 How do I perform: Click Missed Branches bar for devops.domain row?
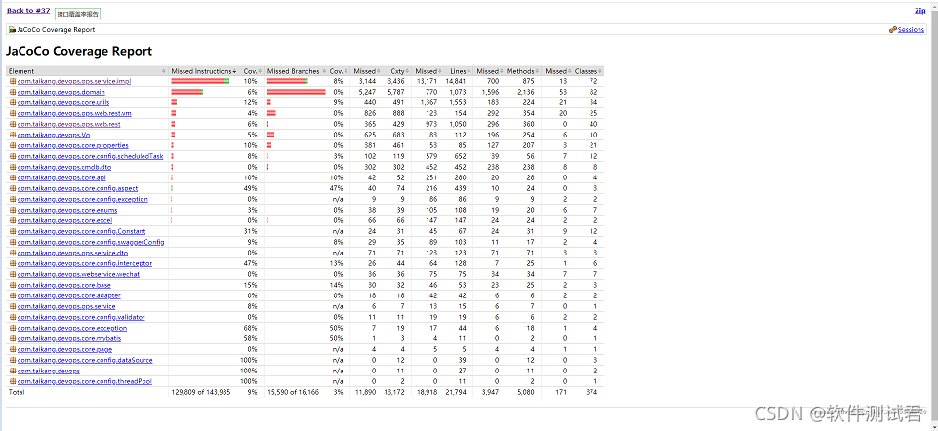(296, 92)
